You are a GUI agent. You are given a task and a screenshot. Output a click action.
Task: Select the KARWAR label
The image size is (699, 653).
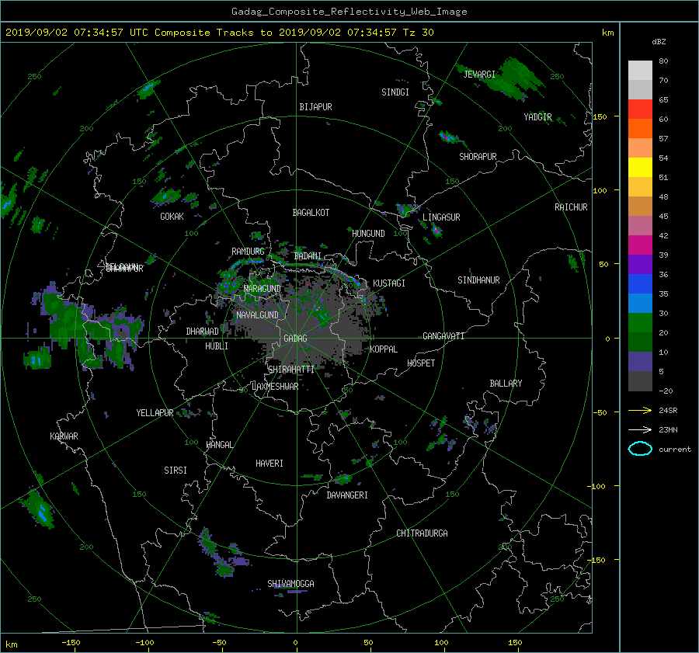pos(64,436)
